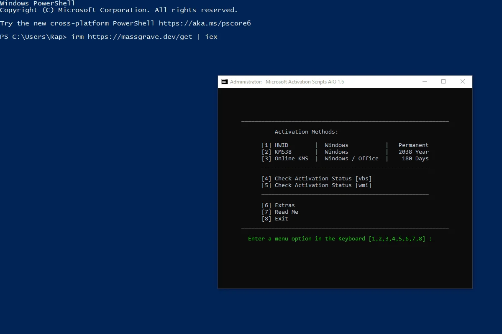
Task: Click the 'https://aka.ms/pscore6' URL in PowerShell
Action: coord(205,23)
